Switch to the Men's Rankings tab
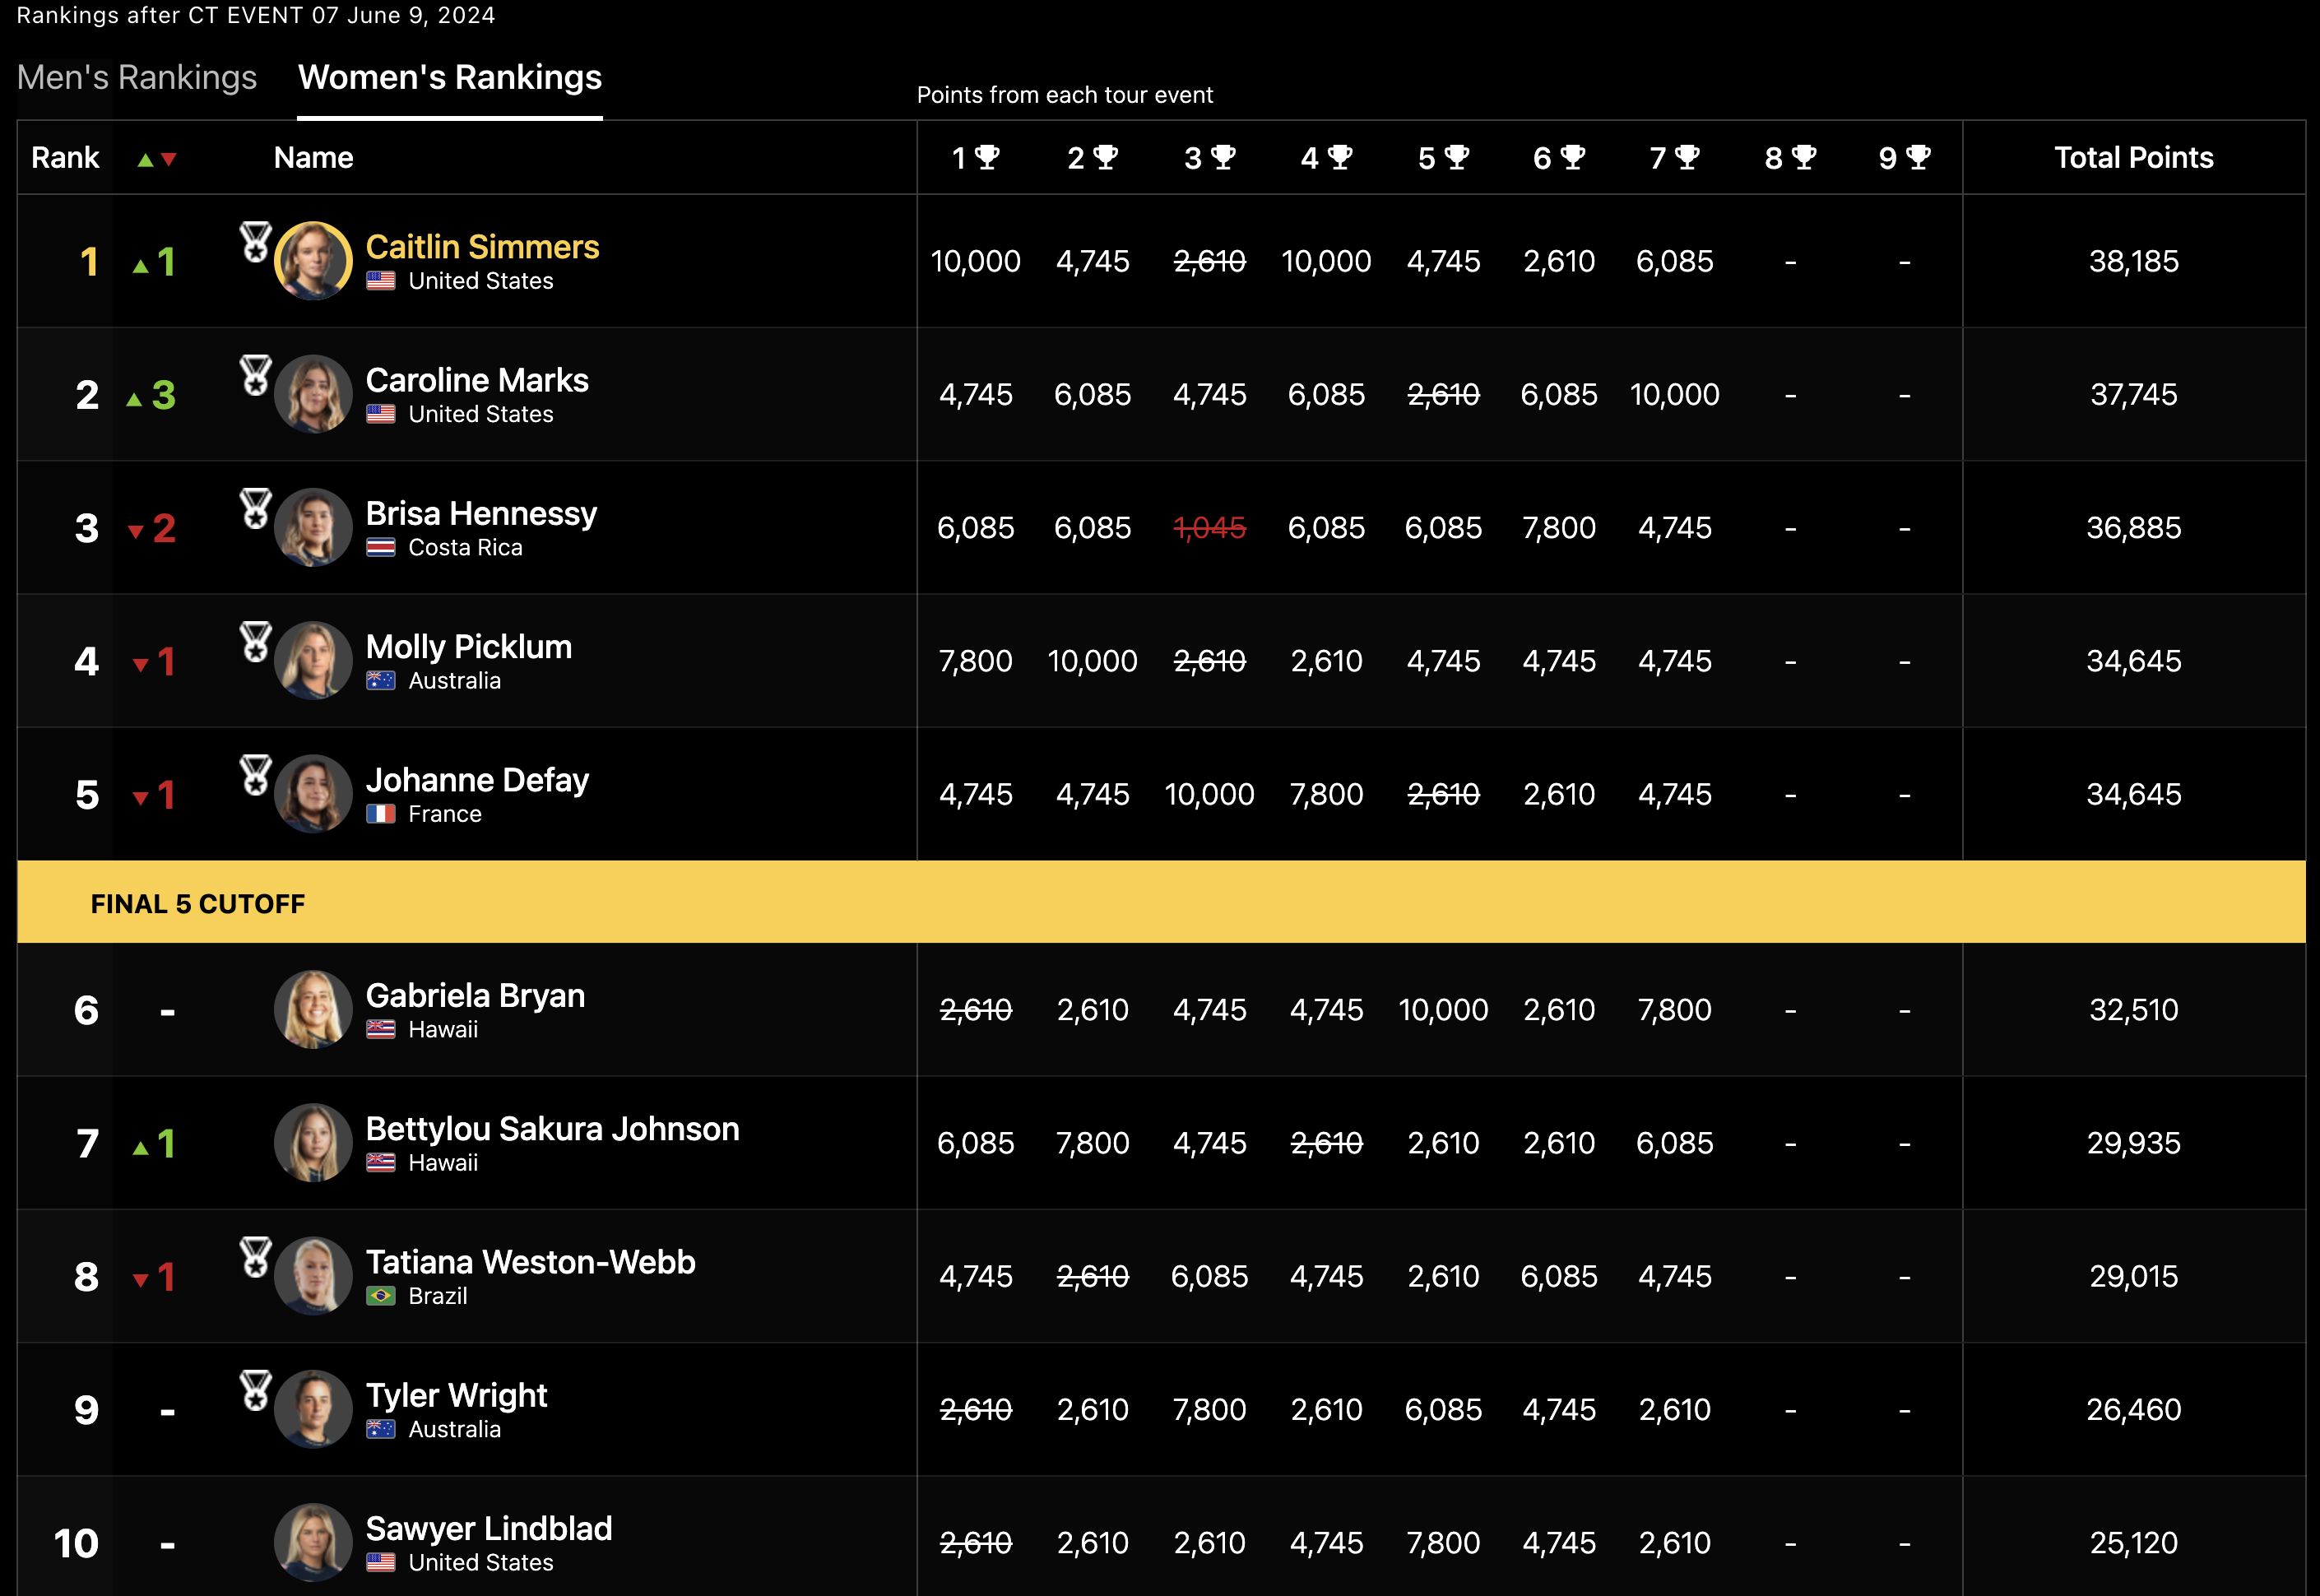Screen dimensions: 2320x1596 tap(137, 78)
